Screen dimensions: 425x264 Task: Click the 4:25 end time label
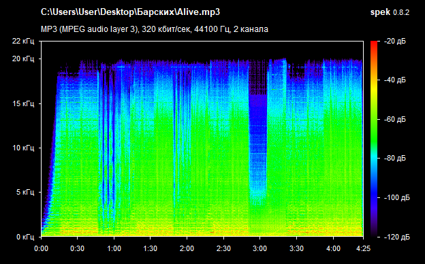pos(363,248)
